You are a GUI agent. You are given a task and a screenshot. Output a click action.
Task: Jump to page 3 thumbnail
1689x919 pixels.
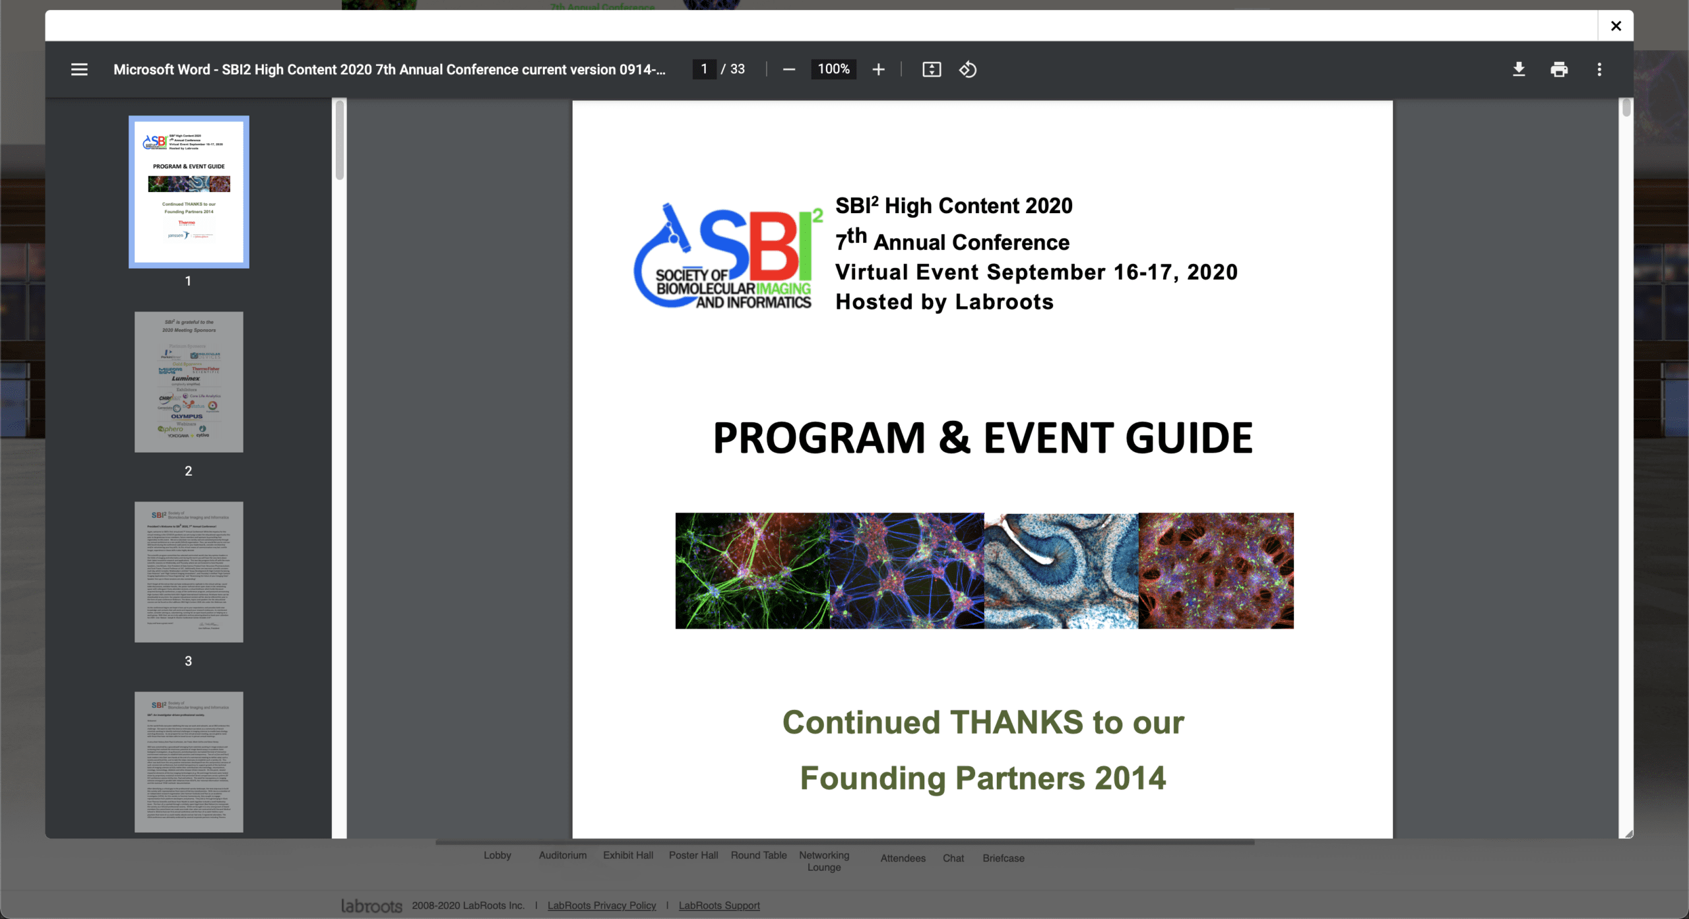tap(189, 572)
